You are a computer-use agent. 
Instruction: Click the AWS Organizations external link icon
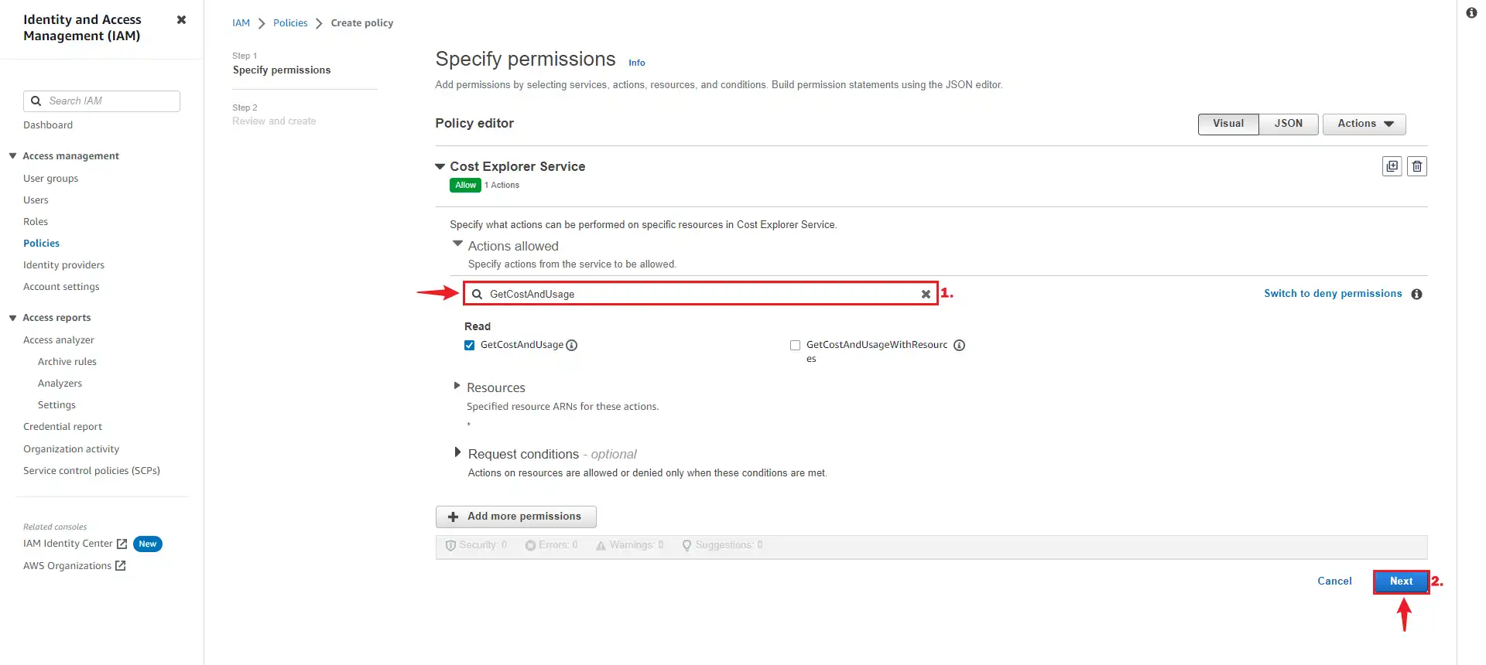[120, 566]
